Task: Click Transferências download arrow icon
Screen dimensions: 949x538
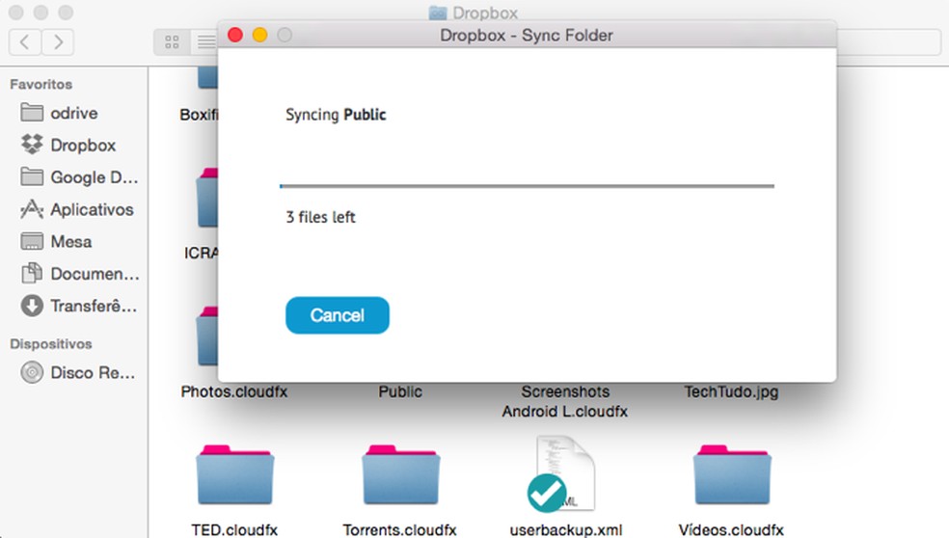Action: click(32, 306)
